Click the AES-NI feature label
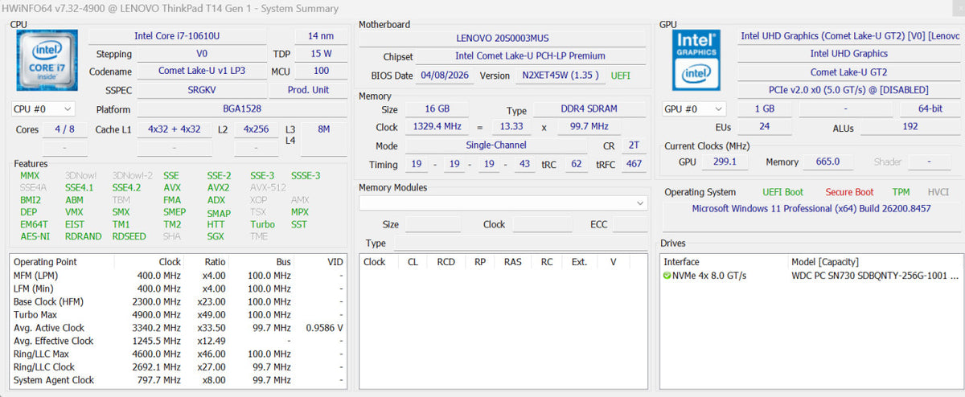This screenshot has width=965, height=397. [x=35, y=236]
